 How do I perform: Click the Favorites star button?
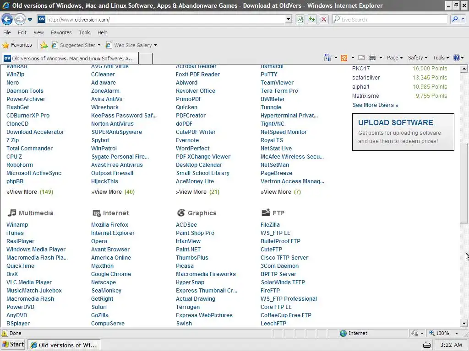17,45
